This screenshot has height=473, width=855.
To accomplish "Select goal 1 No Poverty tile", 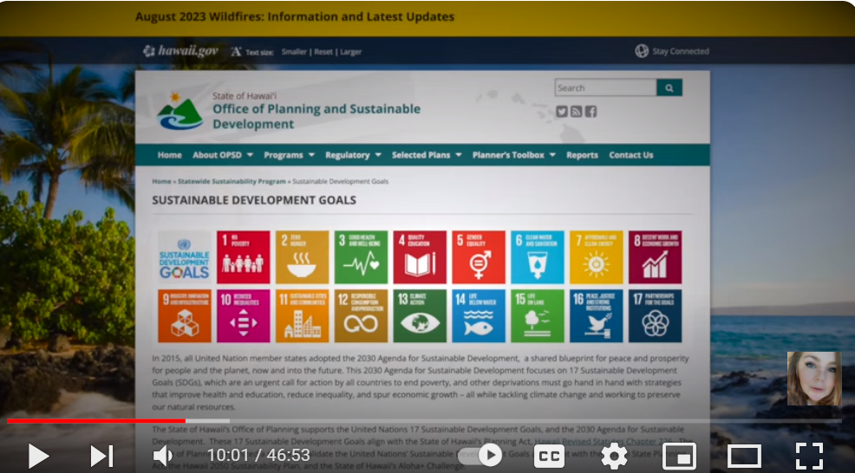I will tap(243, 257).
